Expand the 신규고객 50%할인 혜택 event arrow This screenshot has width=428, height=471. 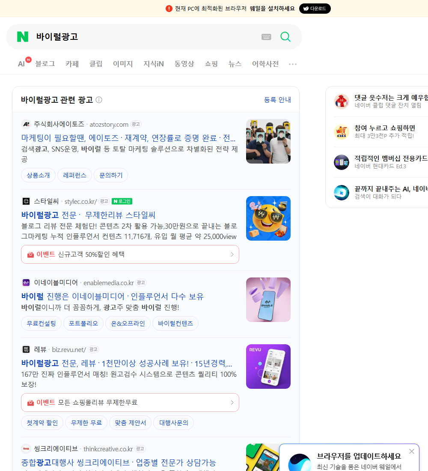232,254
